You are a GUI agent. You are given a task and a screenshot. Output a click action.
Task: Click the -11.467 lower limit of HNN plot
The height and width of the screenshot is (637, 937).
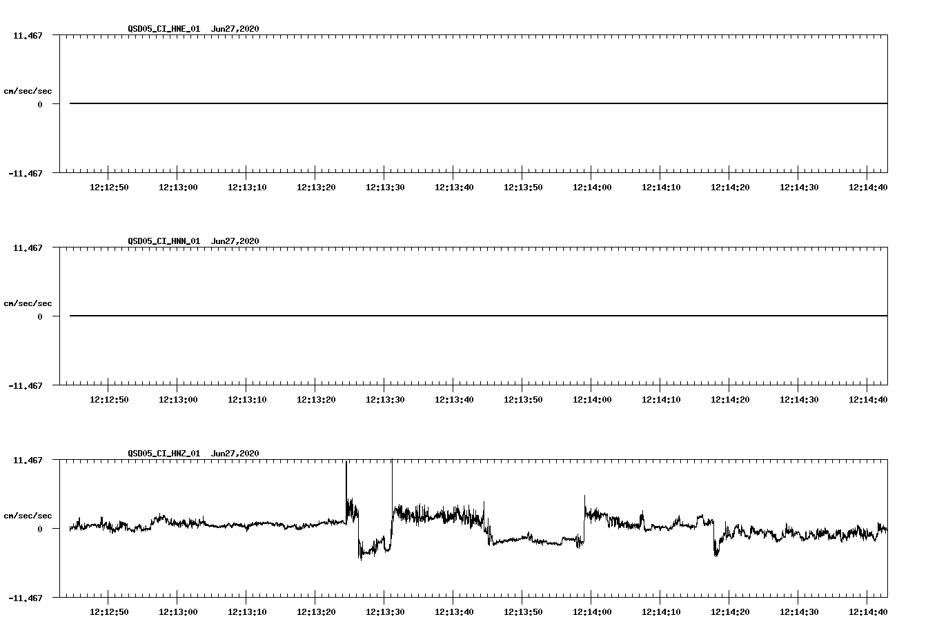(26, 385)
